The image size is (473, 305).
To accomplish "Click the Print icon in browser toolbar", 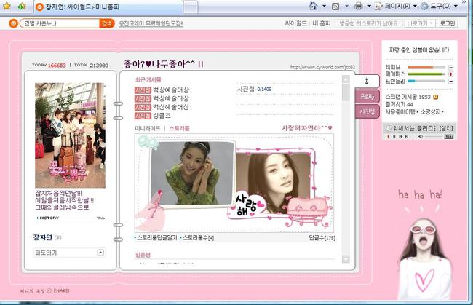I will [x=359, y=6].
